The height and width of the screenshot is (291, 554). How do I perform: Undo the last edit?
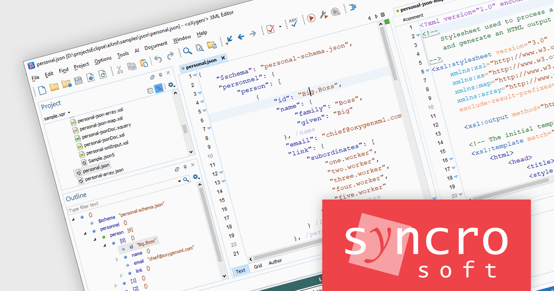[158, 58]
